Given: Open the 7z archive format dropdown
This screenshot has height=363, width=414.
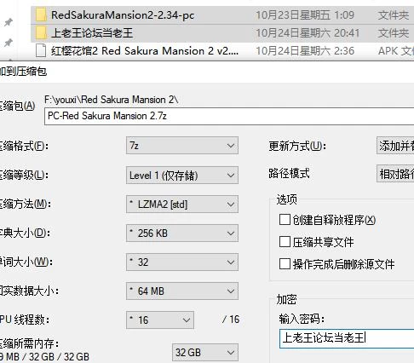Looking at the screenshot, I should coord(182,146).
